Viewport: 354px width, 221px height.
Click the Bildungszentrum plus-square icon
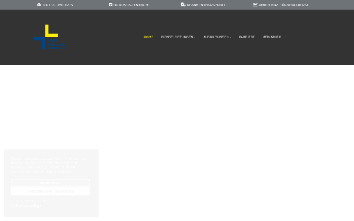click(x=110, y=5)
